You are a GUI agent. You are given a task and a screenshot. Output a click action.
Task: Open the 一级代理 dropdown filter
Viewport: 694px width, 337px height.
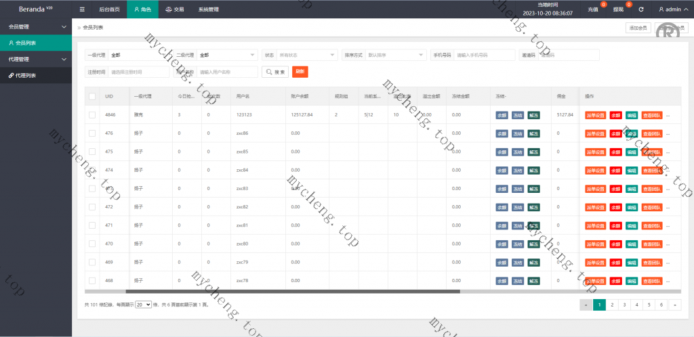coord(138,55)
